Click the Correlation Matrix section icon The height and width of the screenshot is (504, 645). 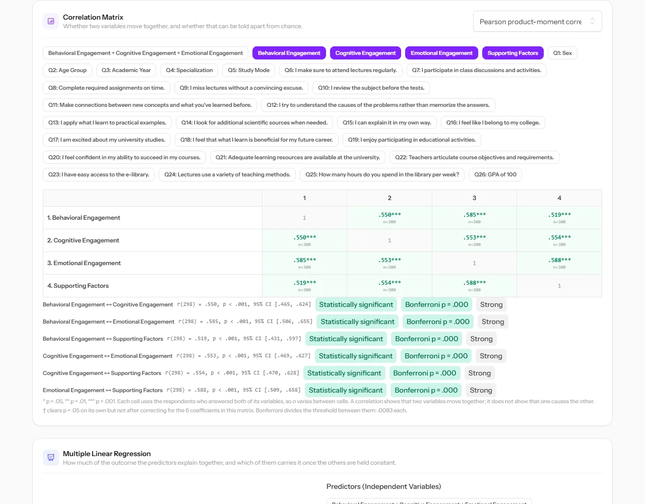coord(51,21)
